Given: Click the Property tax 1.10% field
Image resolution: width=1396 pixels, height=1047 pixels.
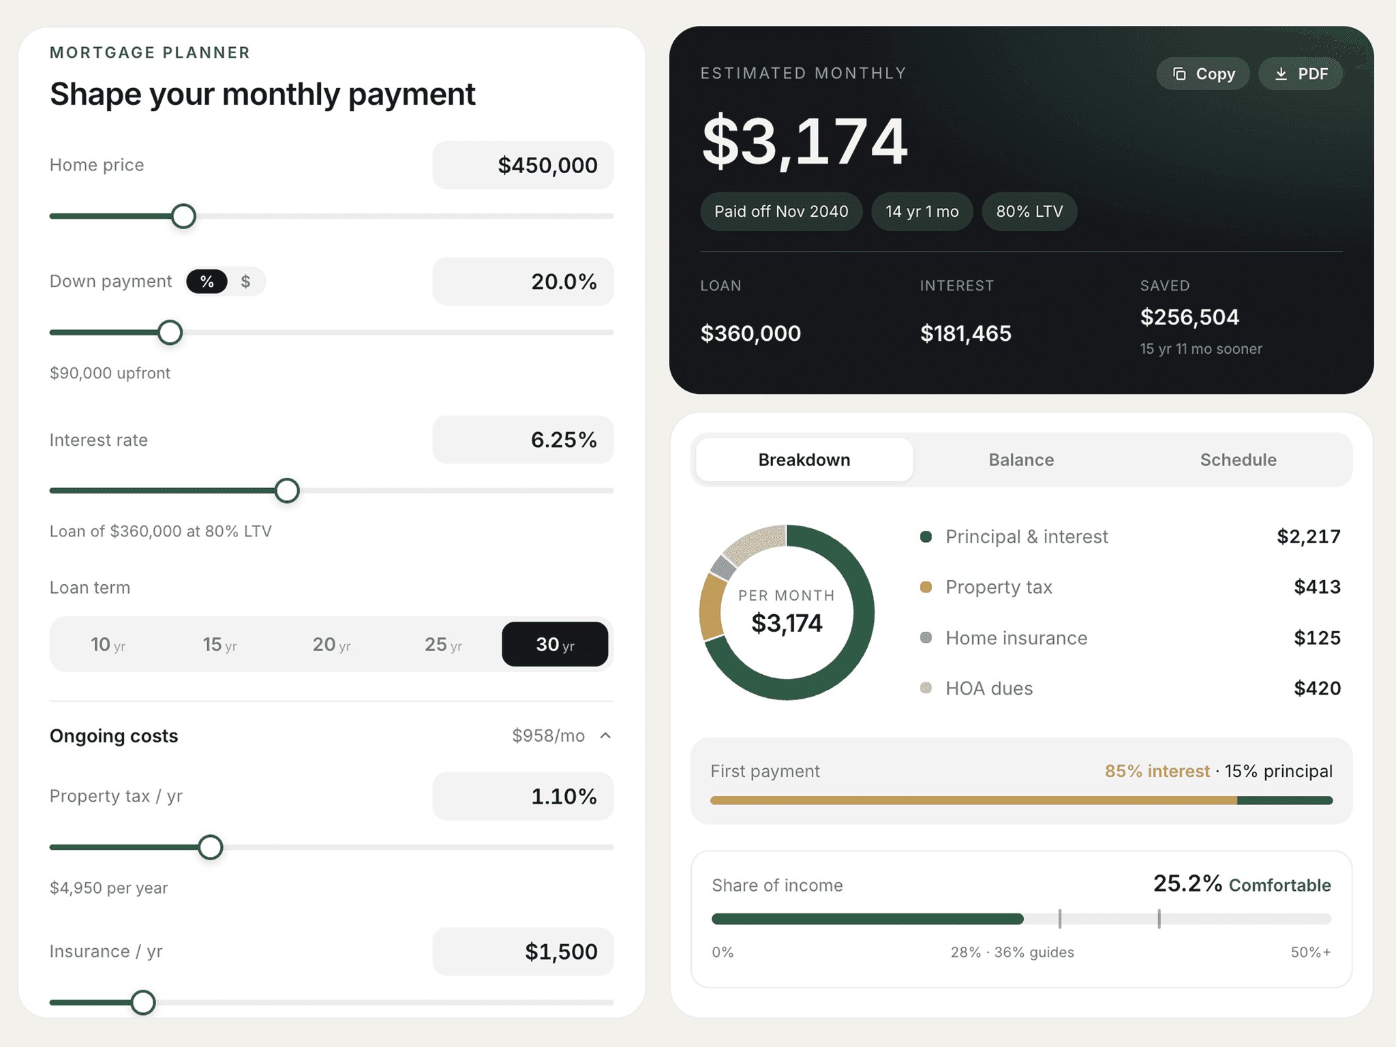Looking at the screenshot, I should tap(523, 796).
